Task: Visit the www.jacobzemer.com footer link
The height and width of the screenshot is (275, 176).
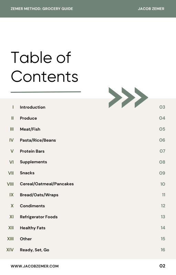Action: click(x=35, y=266)
